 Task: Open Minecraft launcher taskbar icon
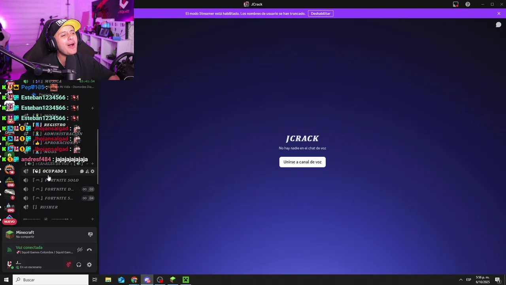[173, 280]
